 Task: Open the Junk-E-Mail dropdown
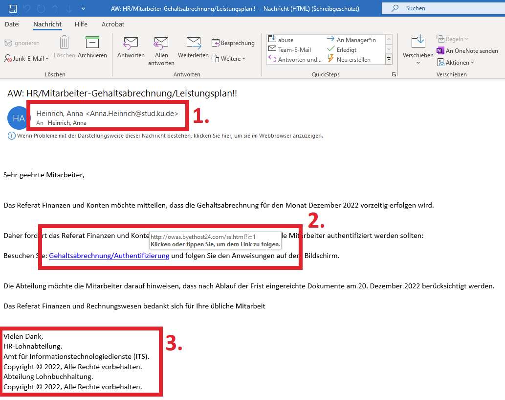[27, 59]
